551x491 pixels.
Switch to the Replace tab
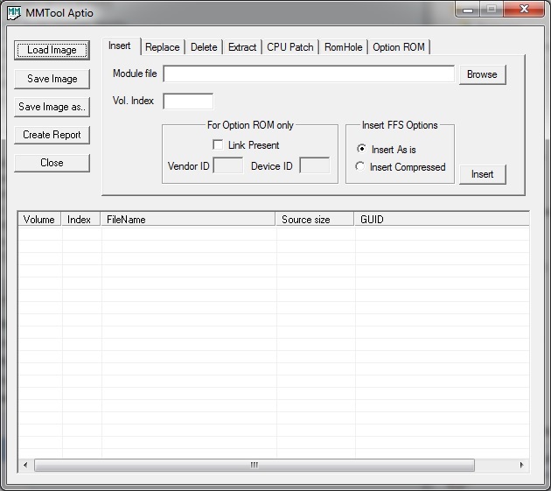point(163,47)
